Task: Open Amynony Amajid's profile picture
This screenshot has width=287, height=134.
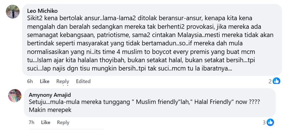Action: (15, 96)
